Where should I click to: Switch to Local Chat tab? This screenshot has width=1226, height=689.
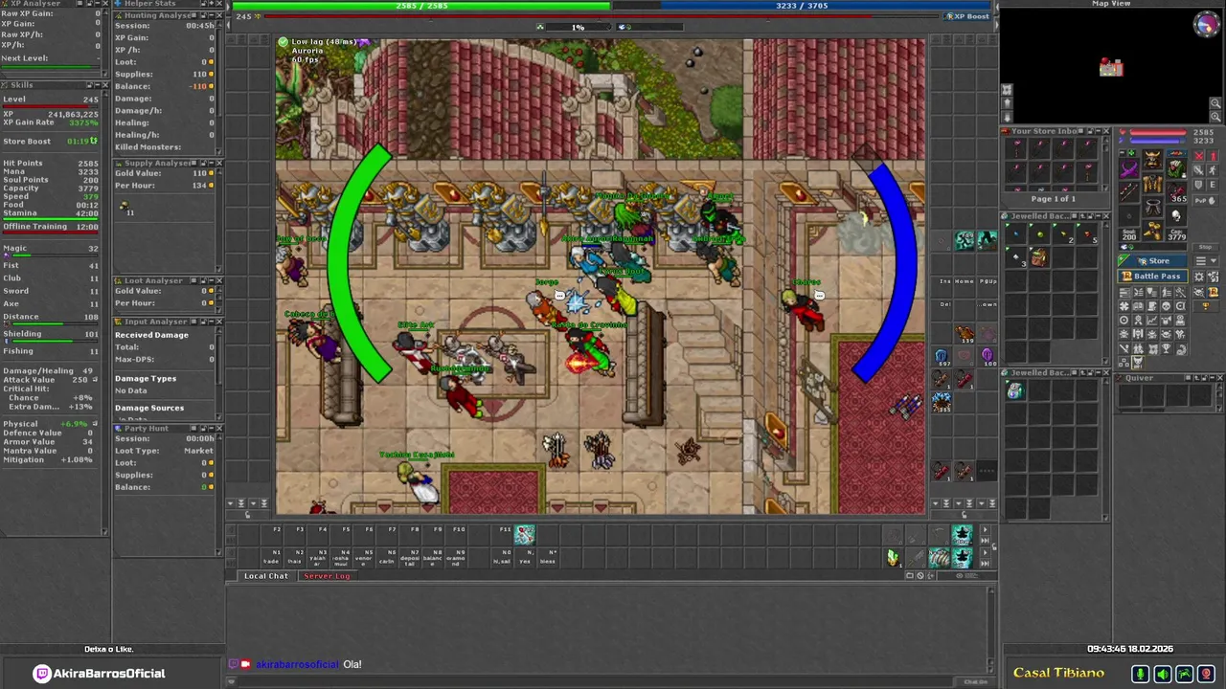click(x=265, y=576)
